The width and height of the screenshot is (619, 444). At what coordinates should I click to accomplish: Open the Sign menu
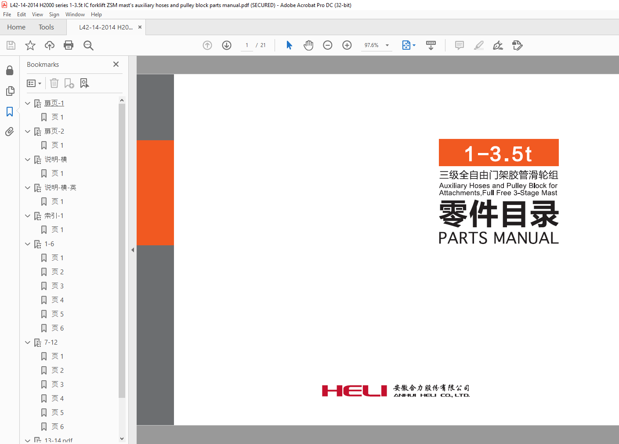point(54,15)
